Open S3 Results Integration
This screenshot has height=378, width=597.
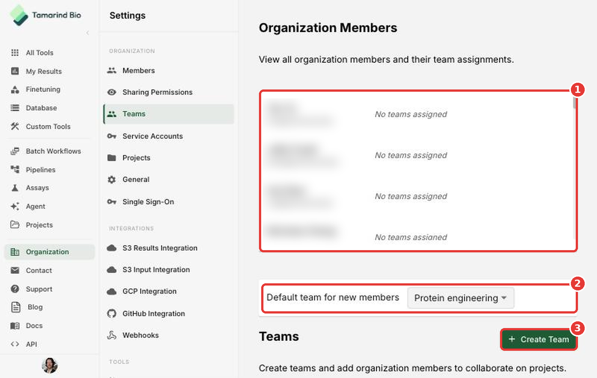pyautogui.click(x=169, y=248)
